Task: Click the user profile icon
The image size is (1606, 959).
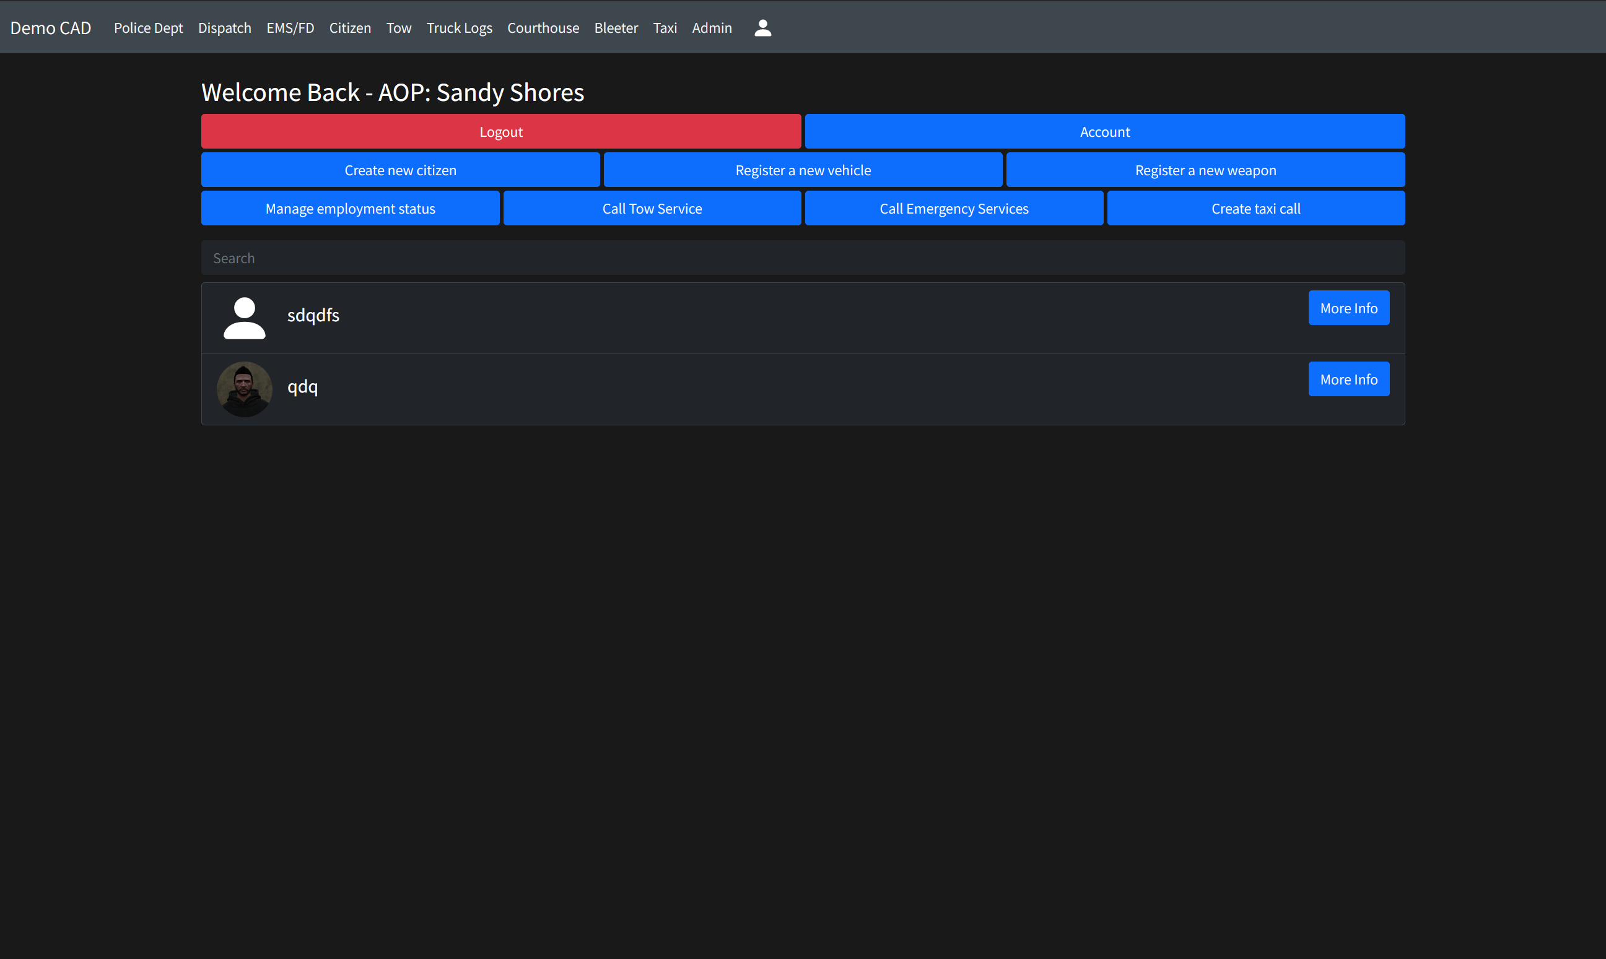Action: click(763, 27)
